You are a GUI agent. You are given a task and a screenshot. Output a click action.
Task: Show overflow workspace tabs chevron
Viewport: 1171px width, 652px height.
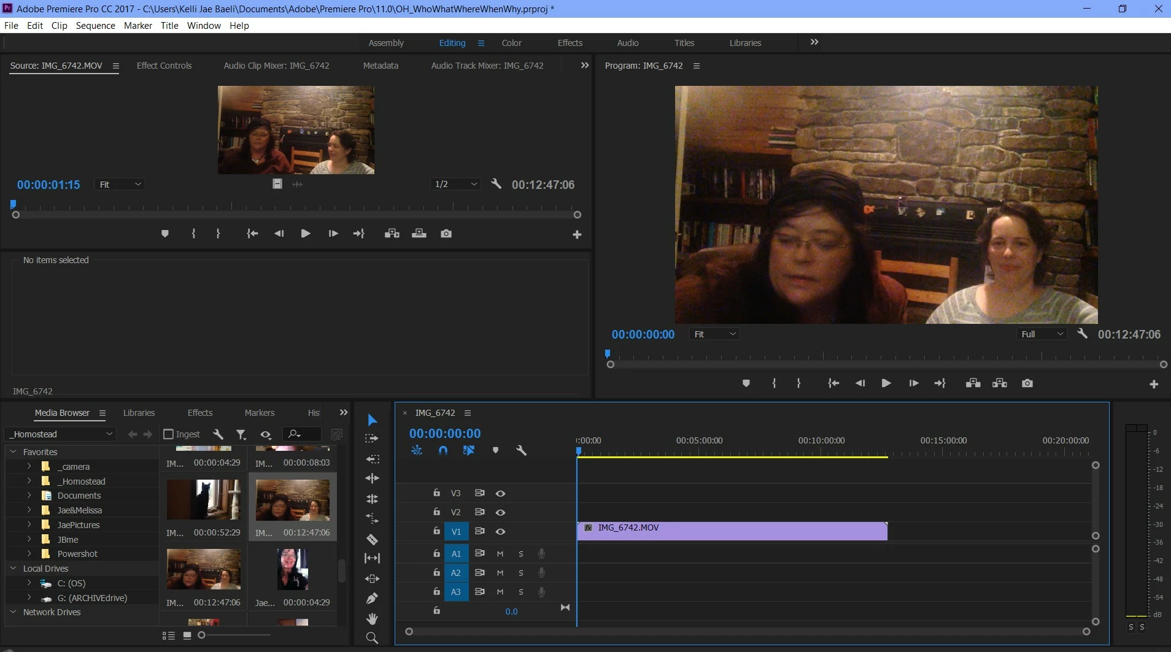[814, 42]
